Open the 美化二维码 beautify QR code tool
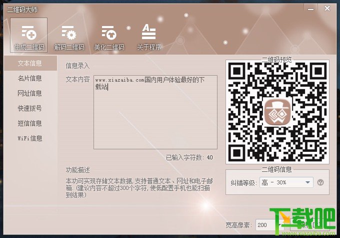The width and height of the screenshot is (340, 238). pyautogui.click(x=109, y=38)
